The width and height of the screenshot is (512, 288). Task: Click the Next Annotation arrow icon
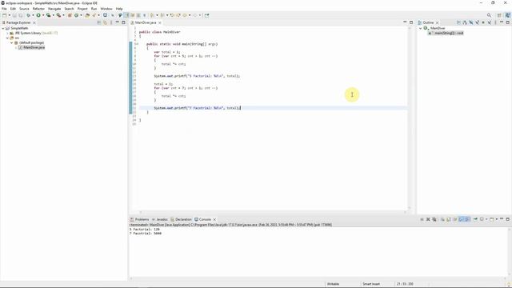coord(152,15)
